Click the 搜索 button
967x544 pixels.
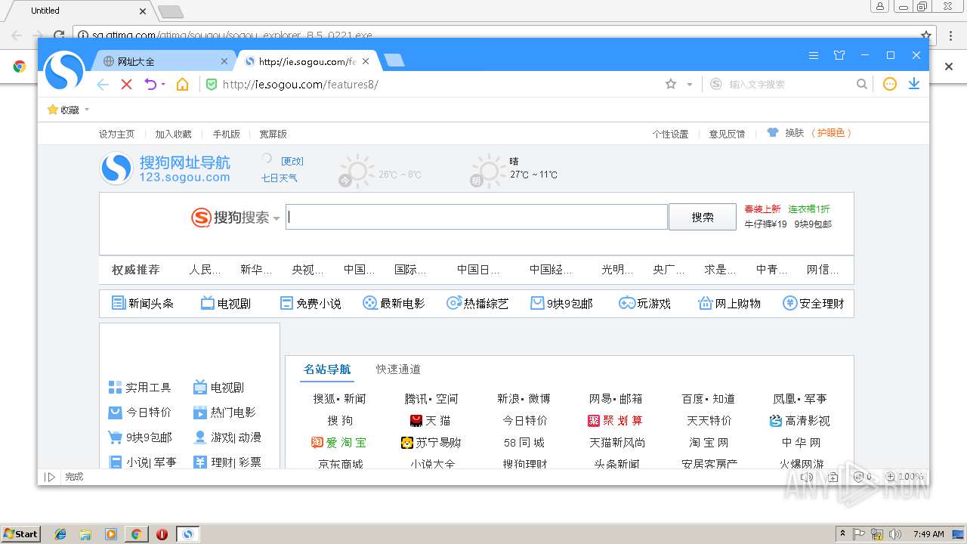pyautogui.click(x=703, y=217)
